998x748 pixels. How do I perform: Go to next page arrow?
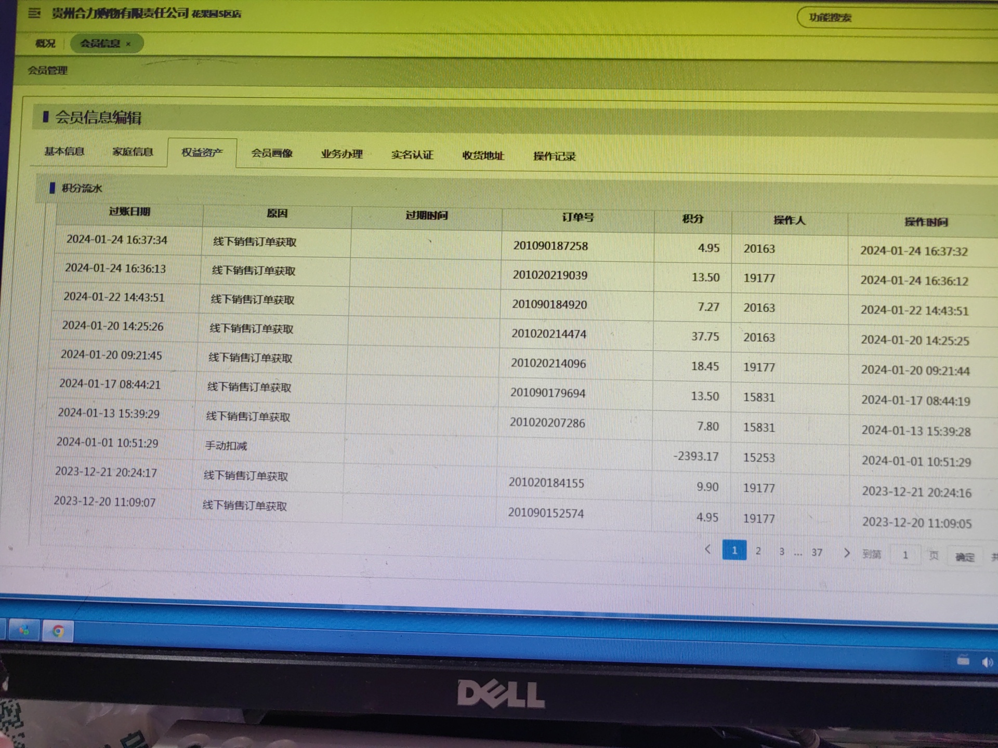point(847,553)
